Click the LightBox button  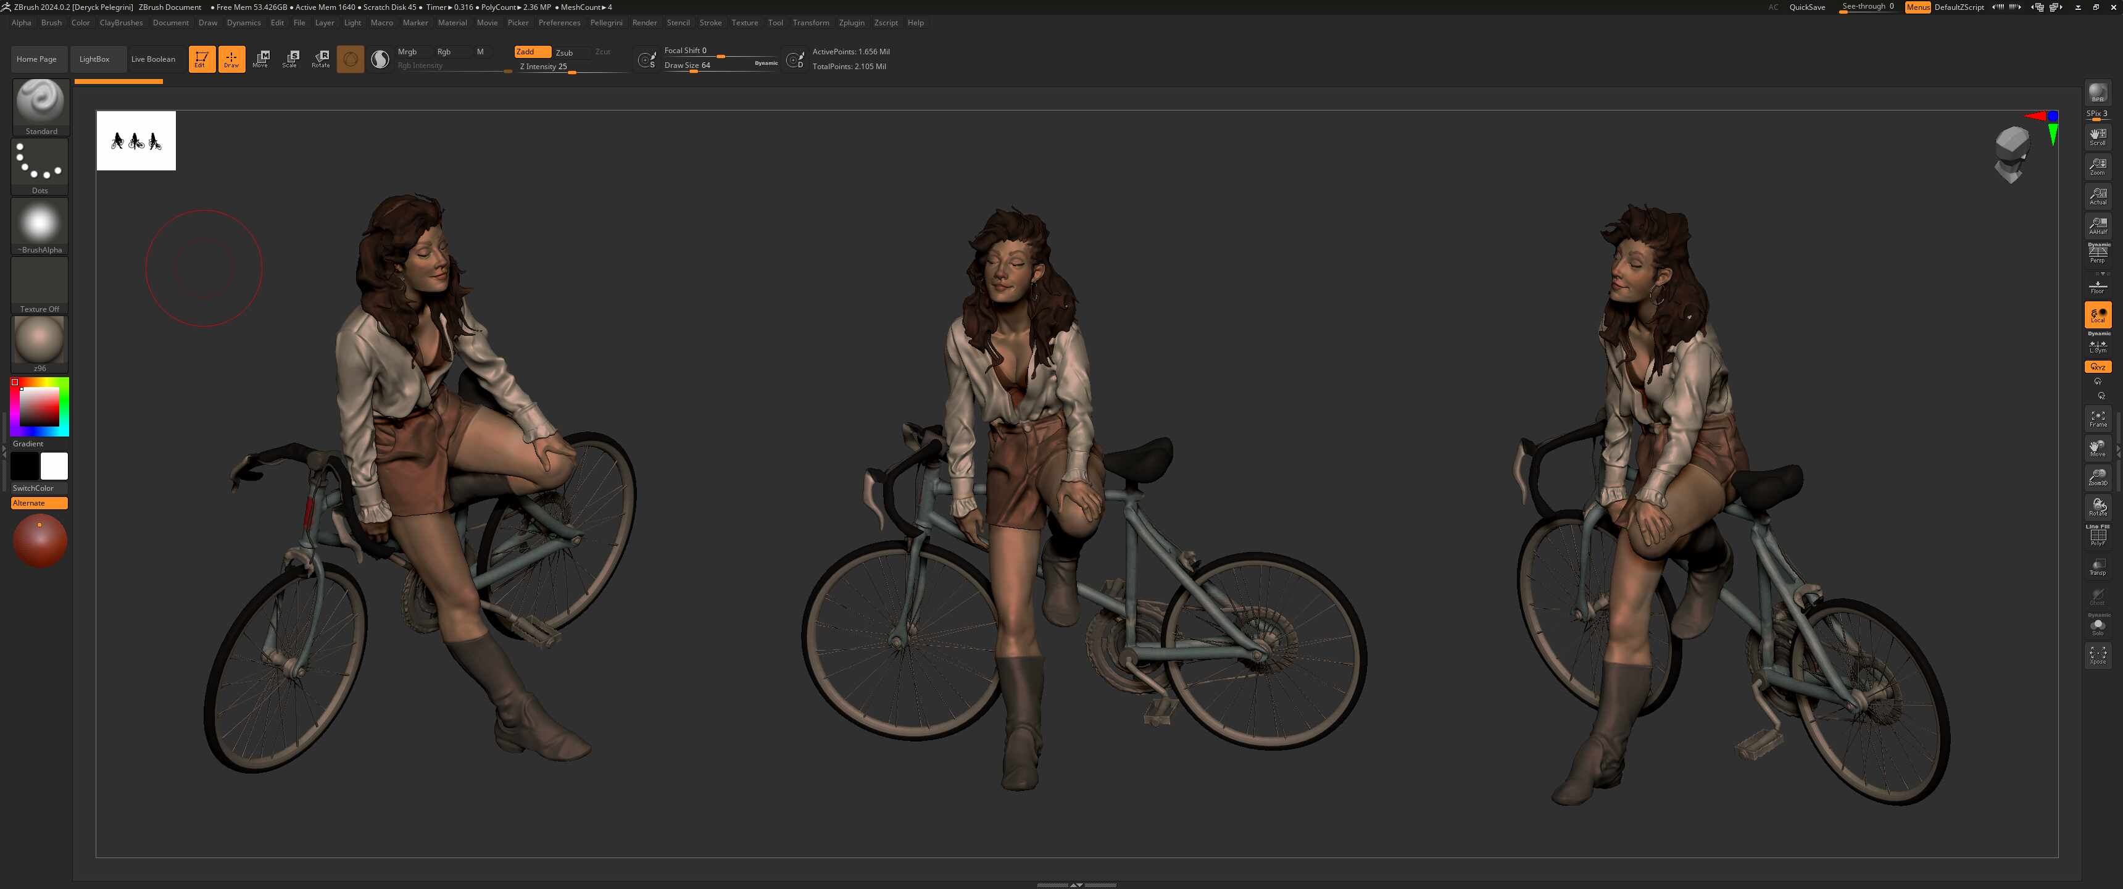pyautogui.click(x=94, y=59)
